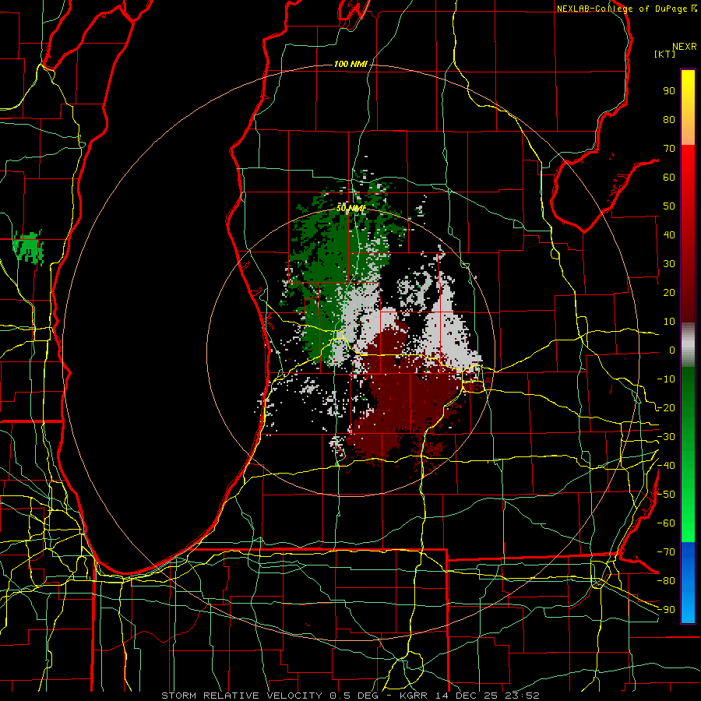This screenshot has width=701, height=701.
Task: Pick the yellow top segment of velocity scale
Action: click(x=688, y=107)
